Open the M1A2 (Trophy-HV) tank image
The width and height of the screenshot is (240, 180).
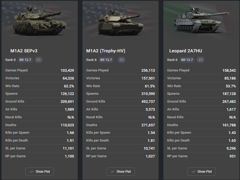120,22
